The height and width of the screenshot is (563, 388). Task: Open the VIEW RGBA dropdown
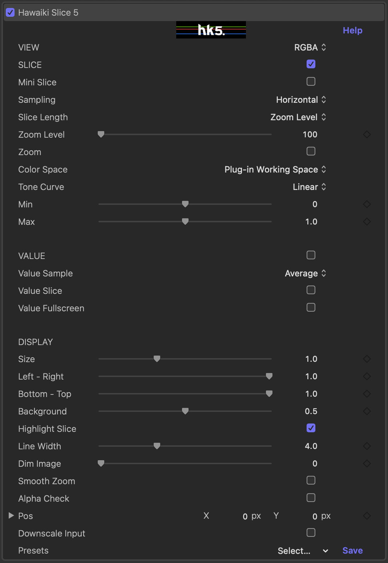click(310, 48)
